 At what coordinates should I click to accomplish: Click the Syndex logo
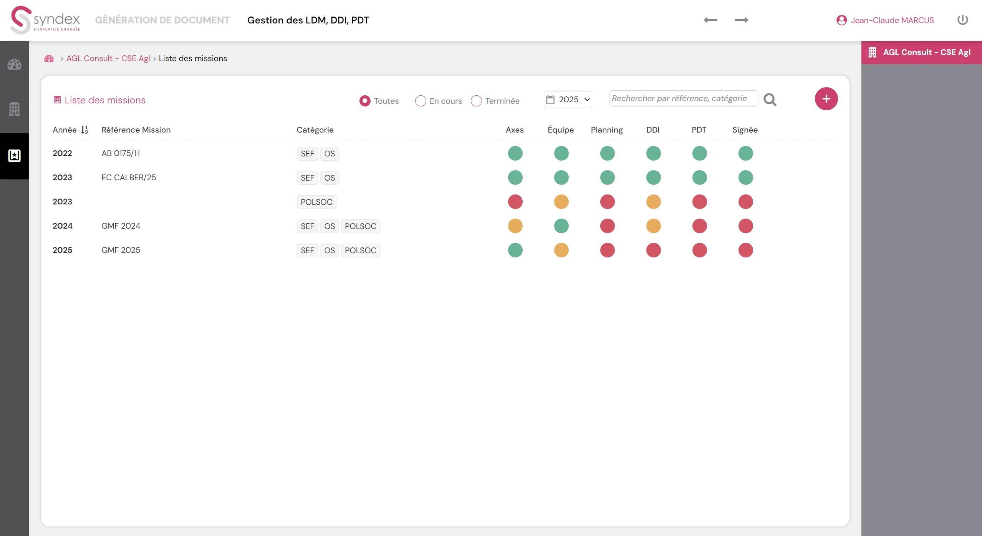[45, 20]
